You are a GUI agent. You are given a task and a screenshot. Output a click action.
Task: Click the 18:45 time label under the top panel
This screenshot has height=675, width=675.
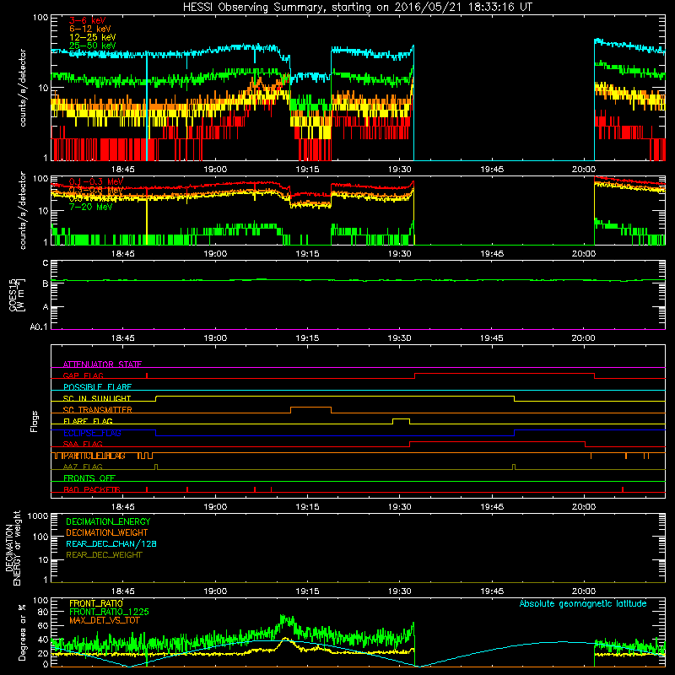[122, 170]
